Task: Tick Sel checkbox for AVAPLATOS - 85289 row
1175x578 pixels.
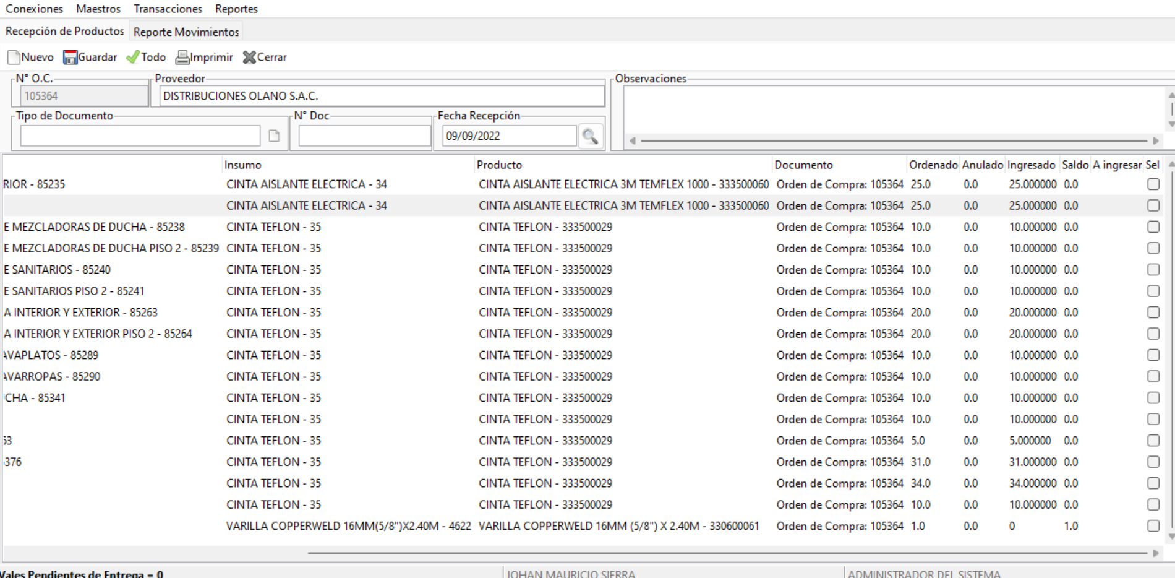Action: tap(1153, 355)
